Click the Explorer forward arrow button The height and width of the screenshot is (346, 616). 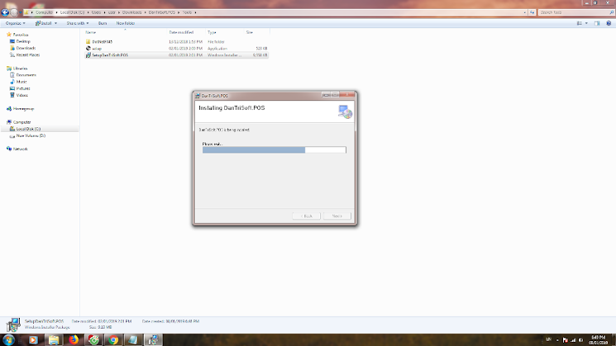click(14, 12)
